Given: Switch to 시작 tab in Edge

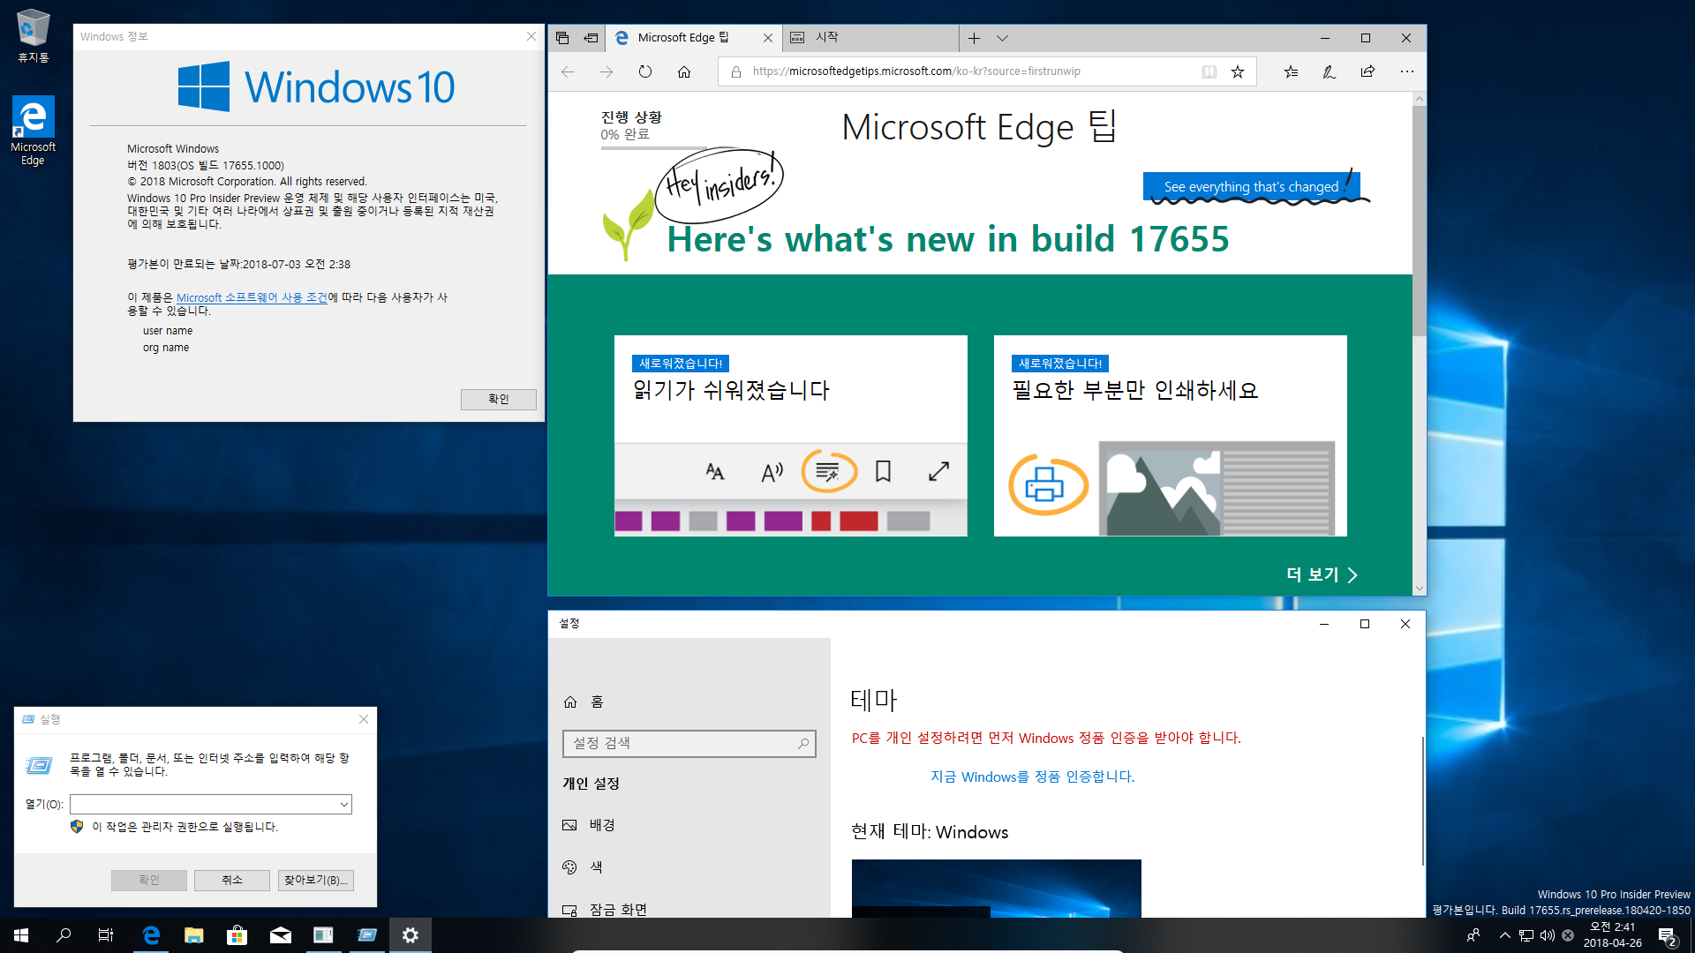Looking at the screenshot, I should (x=870, y=38).
